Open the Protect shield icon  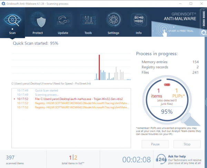pos(38,20)
